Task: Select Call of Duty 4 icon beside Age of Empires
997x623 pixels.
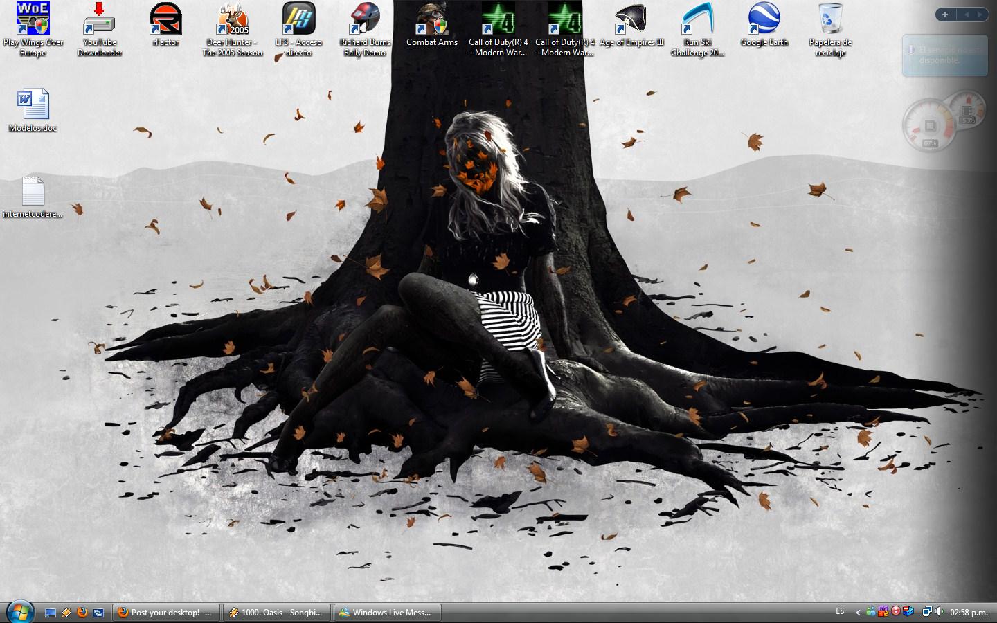Action: [x=565, y=29]
